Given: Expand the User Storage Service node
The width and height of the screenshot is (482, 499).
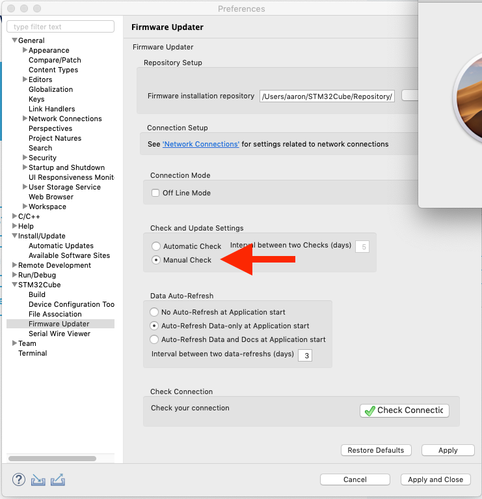Looking at the screenshot, I should point(25,187).
